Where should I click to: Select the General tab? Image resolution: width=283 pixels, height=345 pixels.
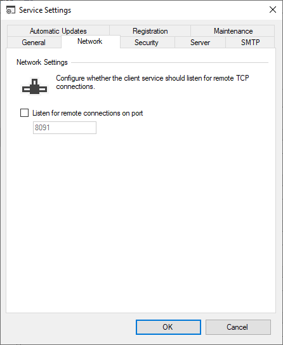(34, 42)
